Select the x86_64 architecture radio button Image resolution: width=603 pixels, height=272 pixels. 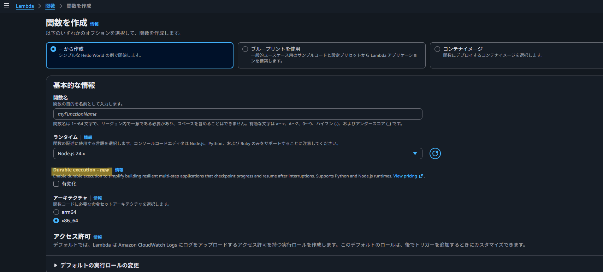tap(56, 220)
